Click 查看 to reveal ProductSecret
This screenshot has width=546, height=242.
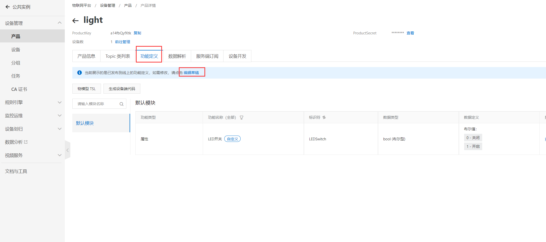point(410,33)
